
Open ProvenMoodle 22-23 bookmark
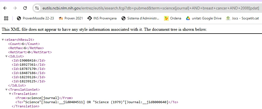(35, 18)
